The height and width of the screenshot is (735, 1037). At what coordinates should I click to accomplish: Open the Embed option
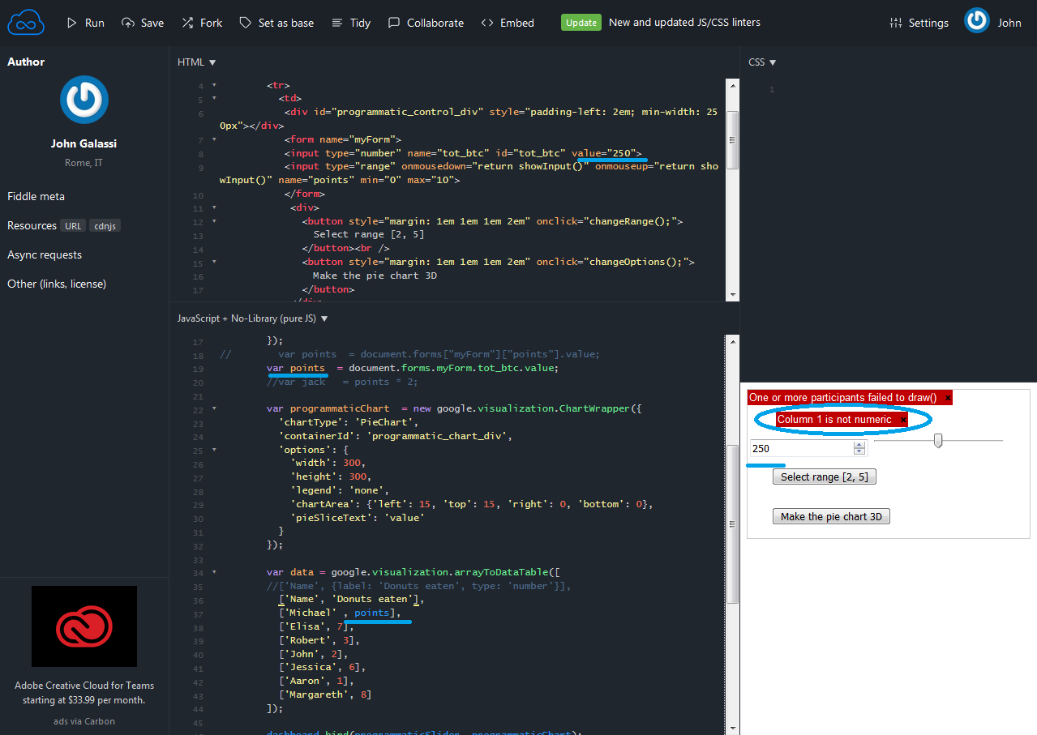(x=508, y=23)
